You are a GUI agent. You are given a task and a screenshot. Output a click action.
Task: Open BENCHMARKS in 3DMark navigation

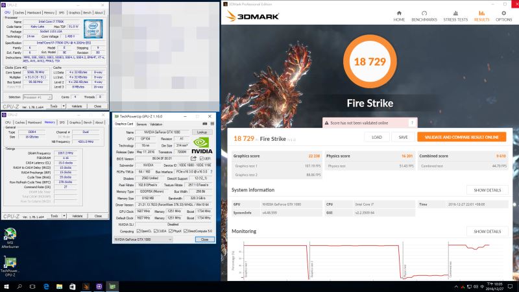click(424, 16)
